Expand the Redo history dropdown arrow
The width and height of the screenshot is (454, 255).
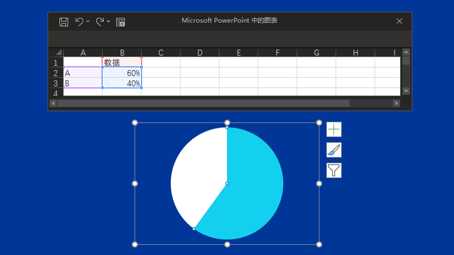tap(108, 22)
